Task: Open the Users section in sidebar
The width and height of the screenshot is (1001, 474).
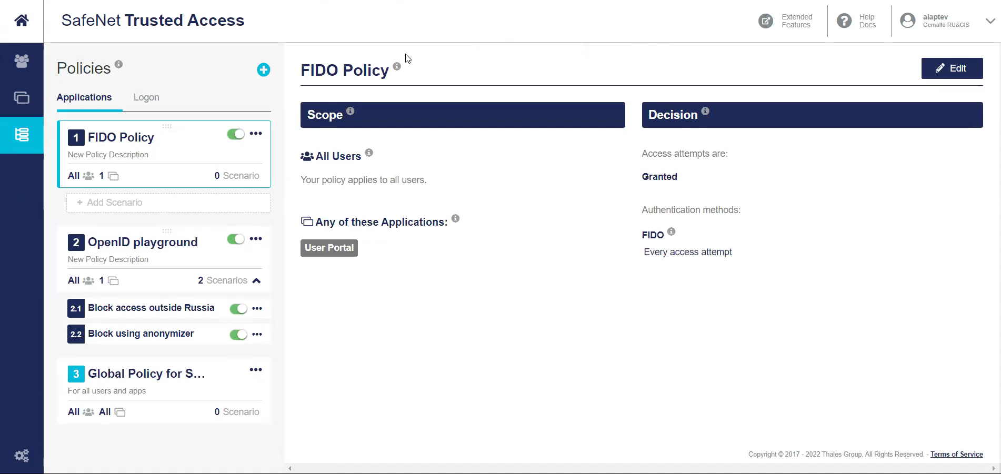Action: [x=22, y=61]
